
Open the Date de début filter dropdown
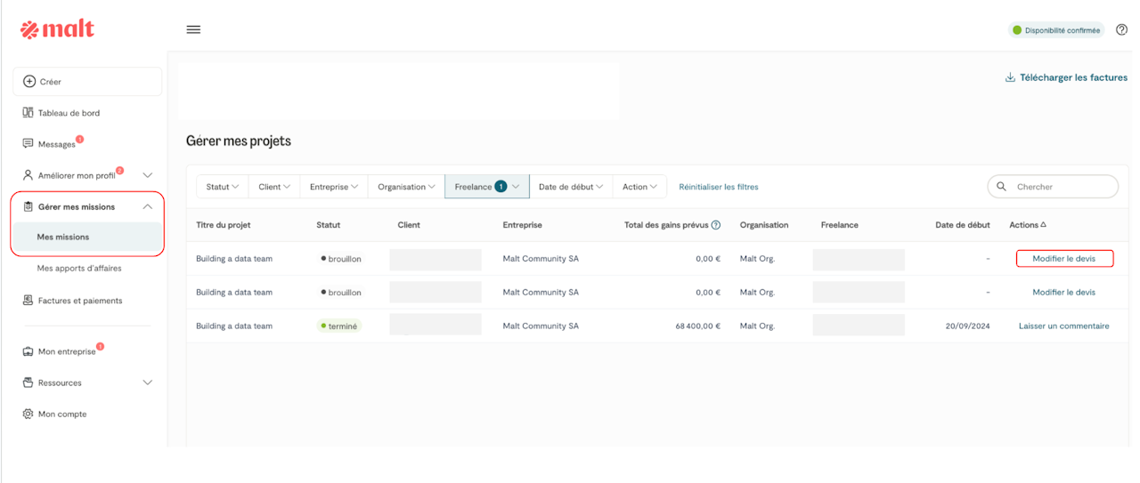pos(571,187)
